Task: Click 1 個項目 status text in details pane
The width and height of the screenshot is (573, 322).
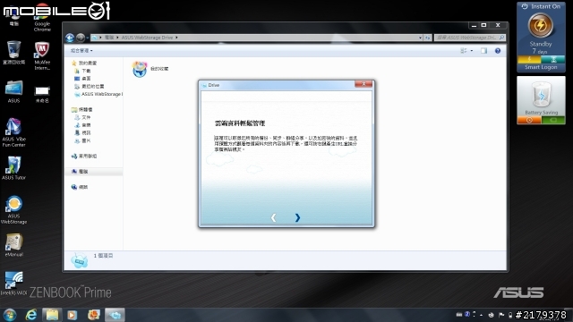Action: point(104,256)
